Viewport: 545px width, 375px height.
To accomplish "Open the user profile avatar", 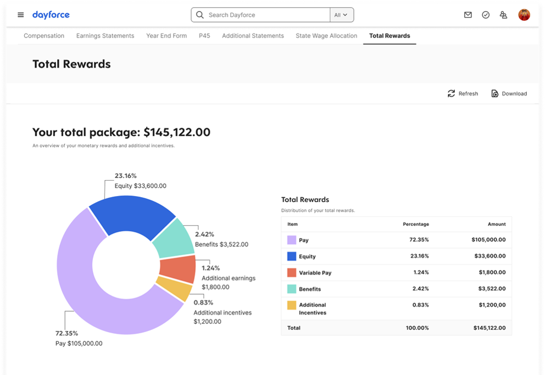I will [524, 15].
